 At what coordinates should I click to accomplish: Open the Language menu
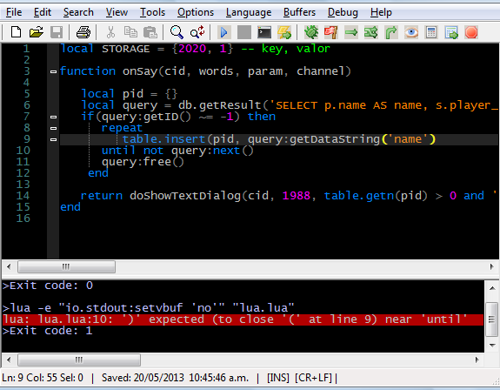pos(249,12)
